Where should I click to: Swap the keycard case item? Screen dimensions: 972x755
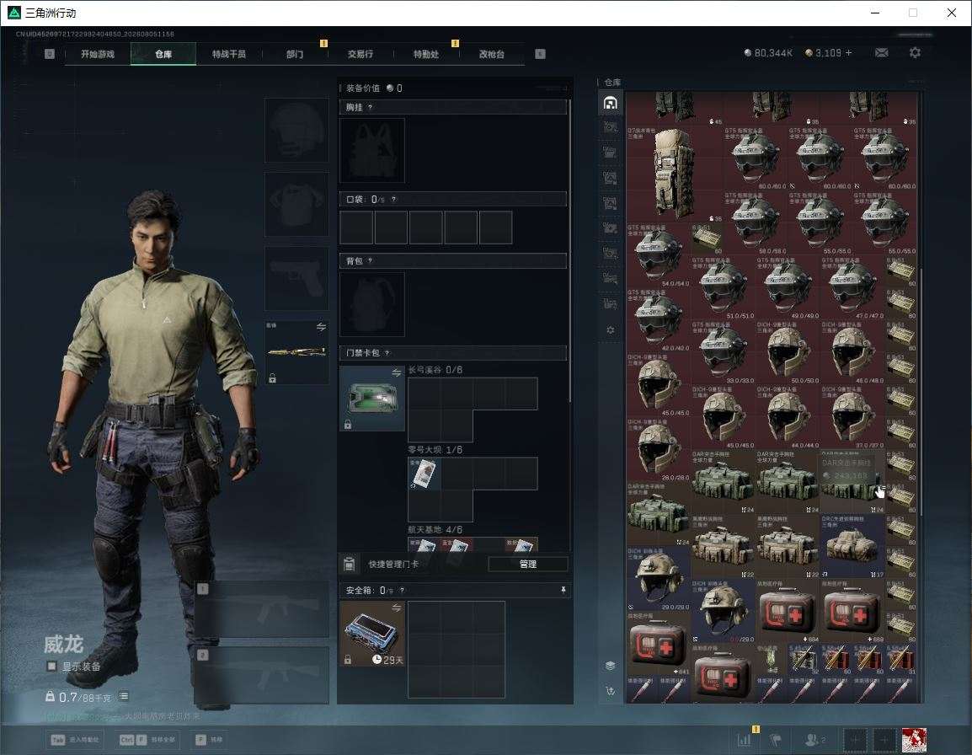(397, 372)
